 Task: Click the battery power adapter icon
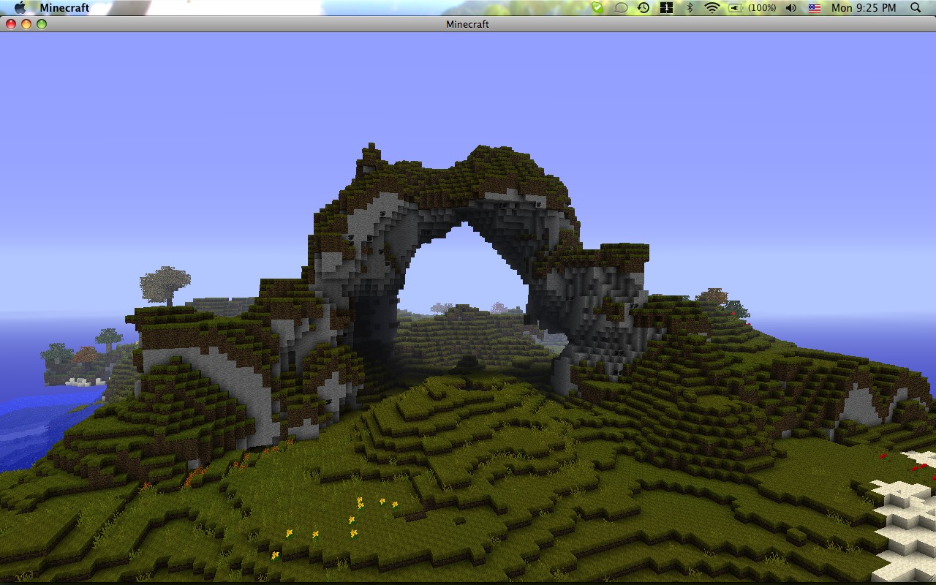tap(733, 8)
